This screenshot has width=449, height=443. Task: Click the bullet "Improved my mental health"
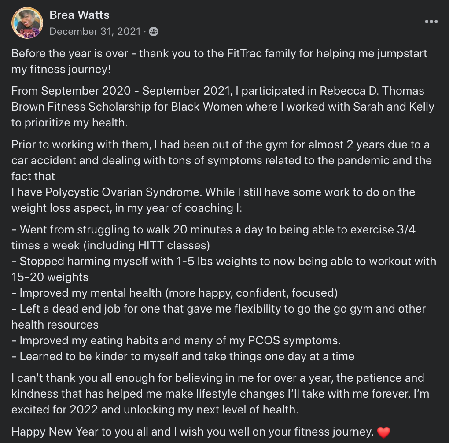point(175,293)
